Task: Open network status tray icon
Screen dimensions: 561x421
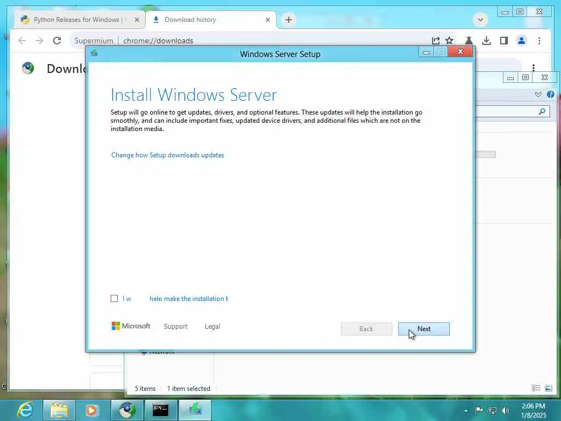Action: pos(493,410)
